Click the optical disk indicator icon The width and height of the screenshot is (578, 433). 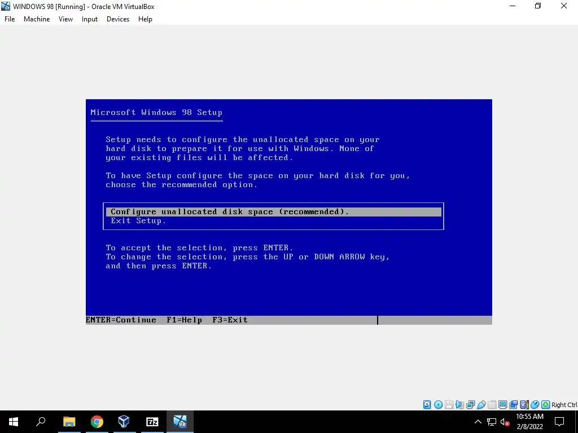pyautogui.click(x=438, y=405)
